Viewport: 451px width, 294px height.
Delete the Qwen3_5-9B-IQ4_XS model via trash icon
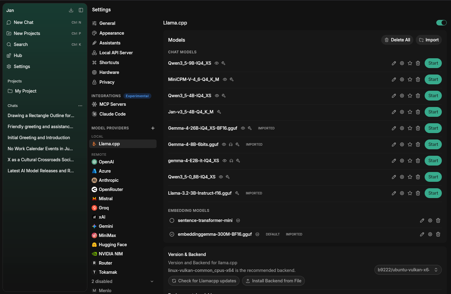[418, 63]
